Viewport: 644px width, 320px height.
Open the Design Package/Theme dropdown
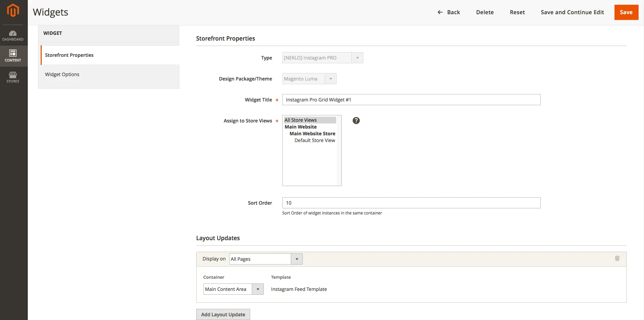[309, 79]
